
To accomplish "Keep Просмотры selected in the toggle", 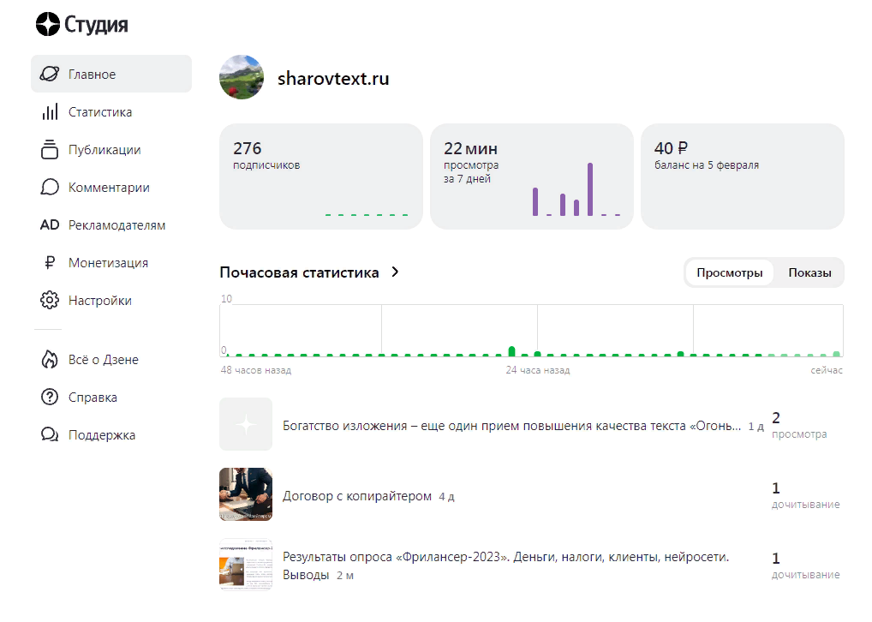I will pyautogui.click(x=729, y=272).
